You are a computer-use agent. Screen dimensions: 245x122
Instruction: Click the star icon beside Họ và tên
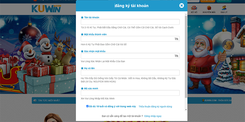coord(82,68)
